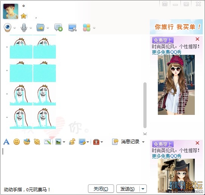Click the 关闭(C) close button
Image resolution: width=205 pixels, height=195 pixels.
pyautogui.click(x=101, y=189)
